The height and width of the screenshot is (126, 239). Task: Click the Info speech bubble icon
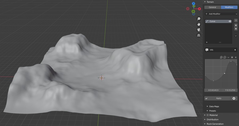(x=207, y=50)
